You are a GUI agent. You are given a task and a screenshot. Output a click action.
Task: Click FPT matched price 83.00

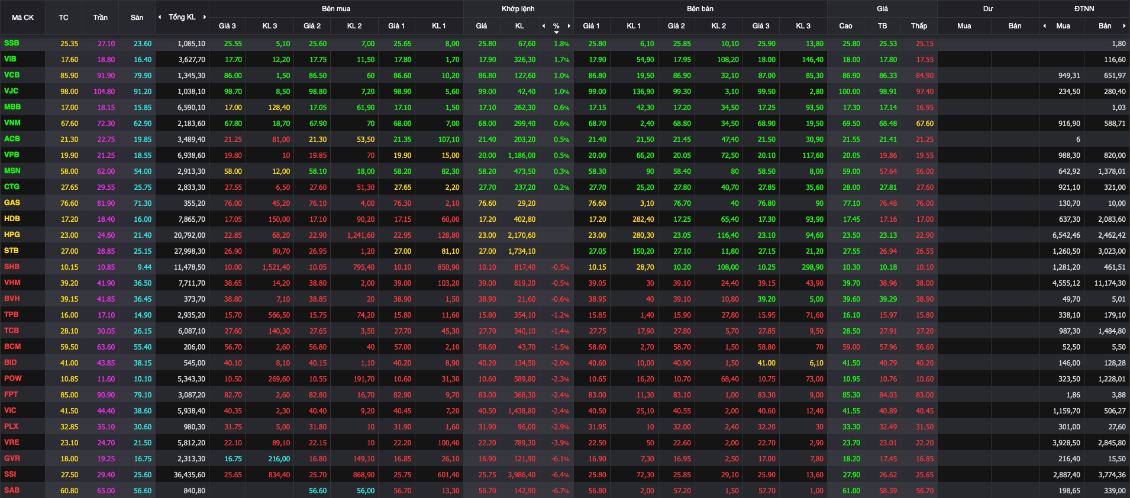click(x=487, y=395)
